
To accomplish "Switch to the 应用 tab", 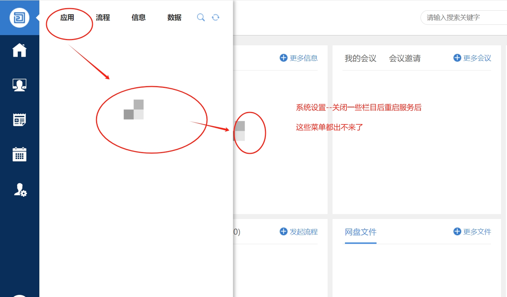I will (x=67, y=17).
